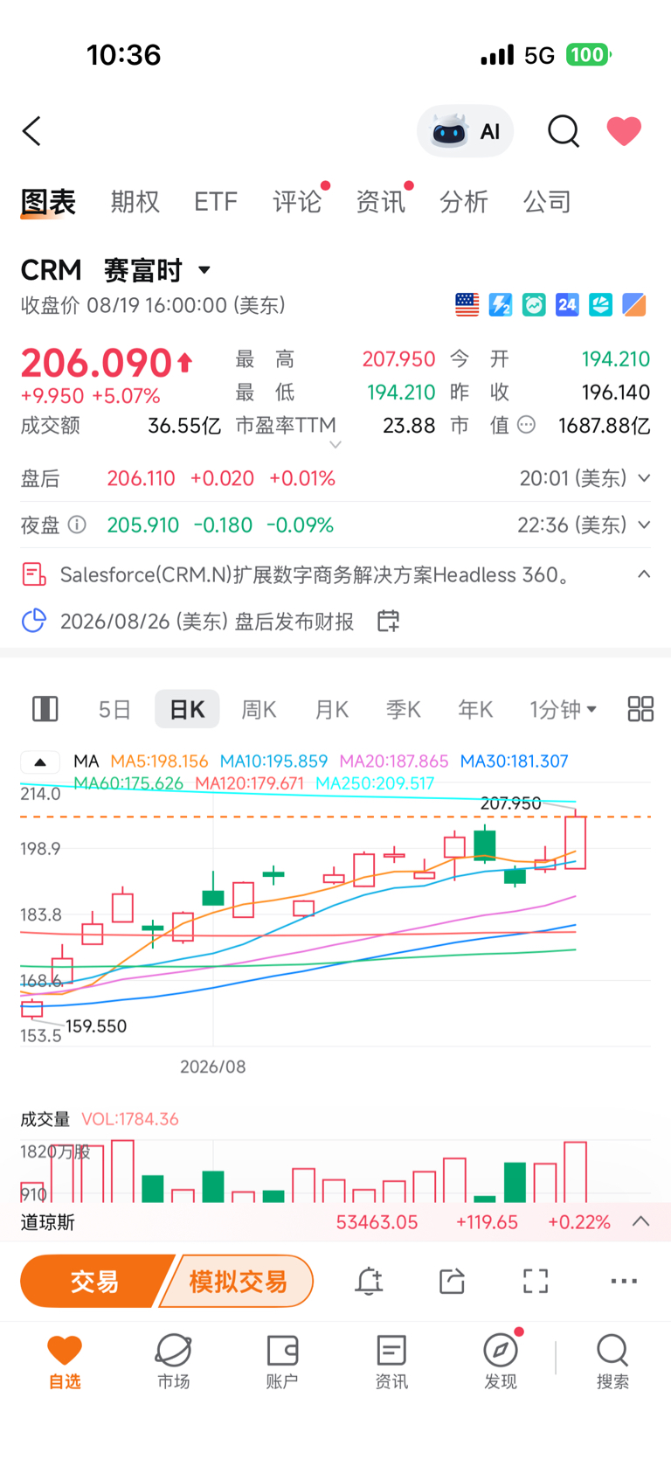Tap the 成交量 volume indicator label
Image resolution: width=671 pixels, height=1460 pixels.
45,1119
